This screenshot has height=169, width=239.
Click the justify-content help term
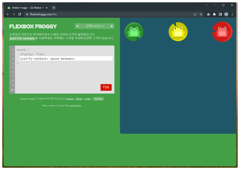(x=22, y=38)
